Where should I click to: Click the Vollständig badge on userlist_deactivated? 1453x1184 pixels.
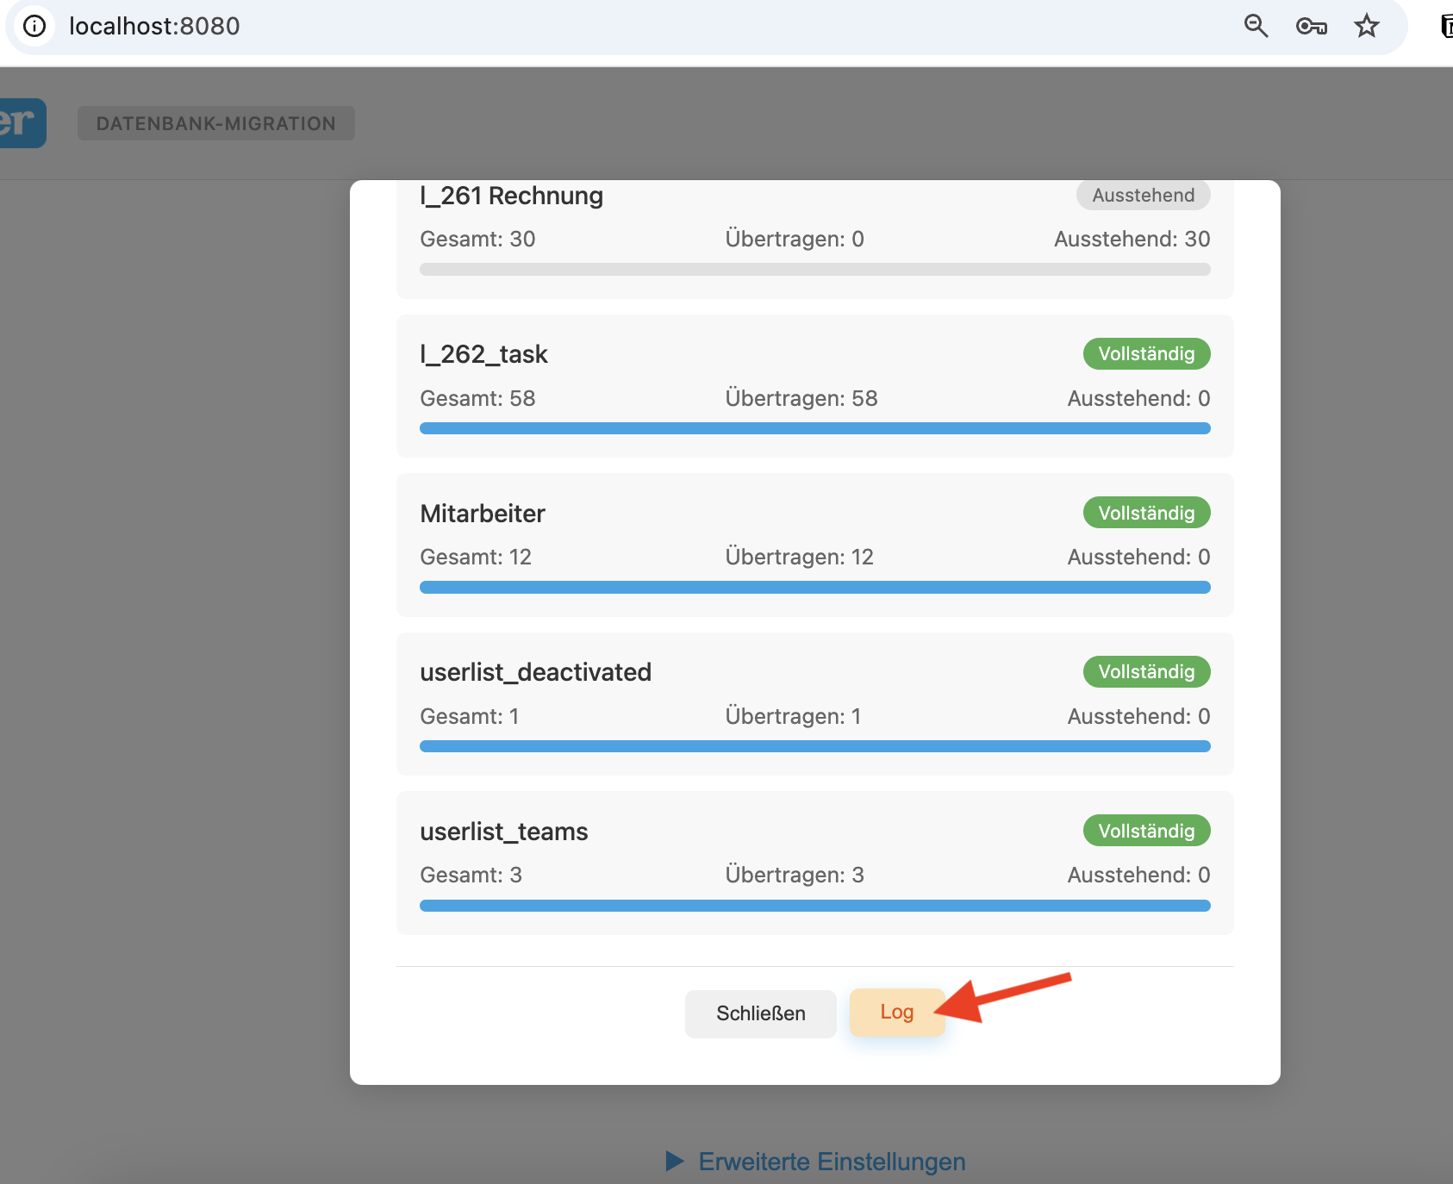[1147, 672]
